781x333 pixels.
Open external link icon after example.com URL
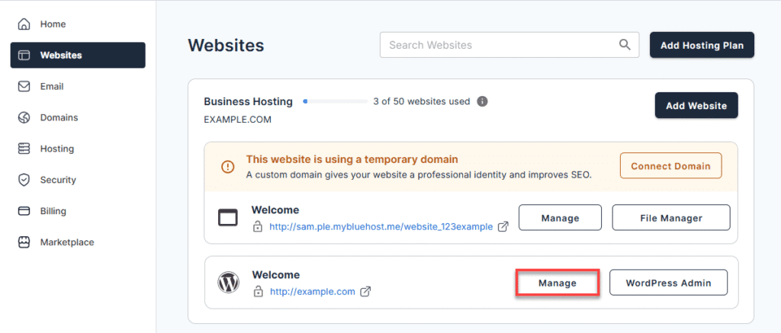coord(365,292)
